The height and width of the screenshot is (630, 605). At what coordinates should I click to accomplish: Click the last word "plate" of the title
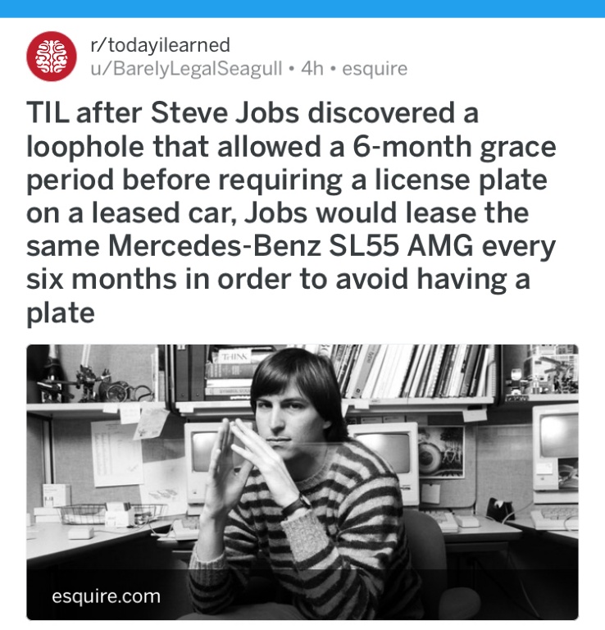click(x=60, y=313)
